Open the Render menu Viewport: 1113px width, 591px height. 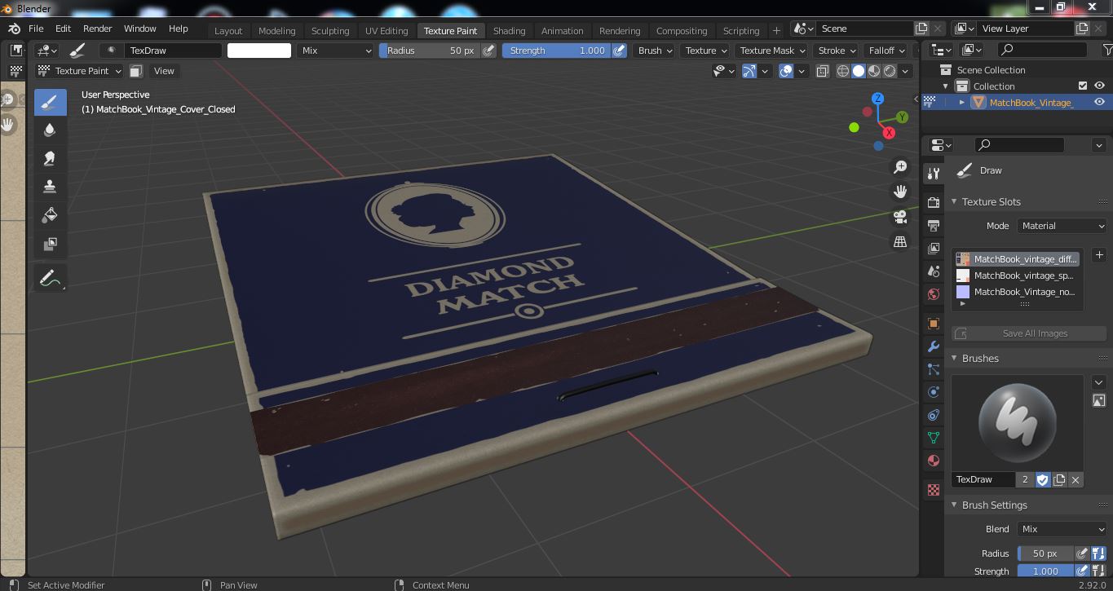point(97,29)
